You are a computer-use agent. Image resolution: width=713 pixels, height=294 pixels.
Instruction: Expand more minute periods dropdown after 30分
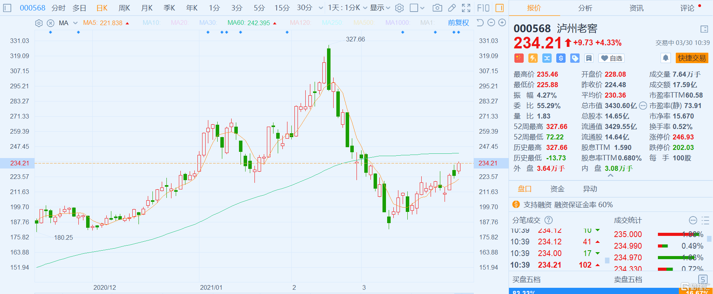point(320,8)
